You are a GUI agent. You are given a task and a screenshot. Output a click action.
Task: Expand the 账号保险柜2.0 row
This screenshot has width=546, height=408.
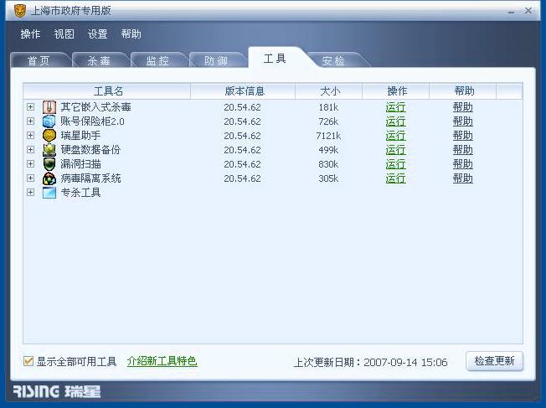30,121
